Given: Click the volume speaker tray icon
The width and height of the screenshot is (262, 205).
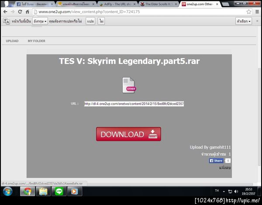Looking at the screenshot, I should pos(236,191).
